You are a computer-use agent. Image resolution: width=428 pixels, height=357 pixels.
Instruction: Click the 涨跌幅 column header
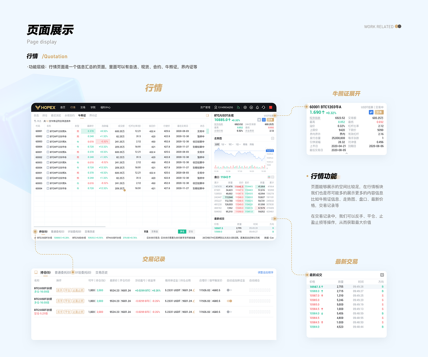105,126
